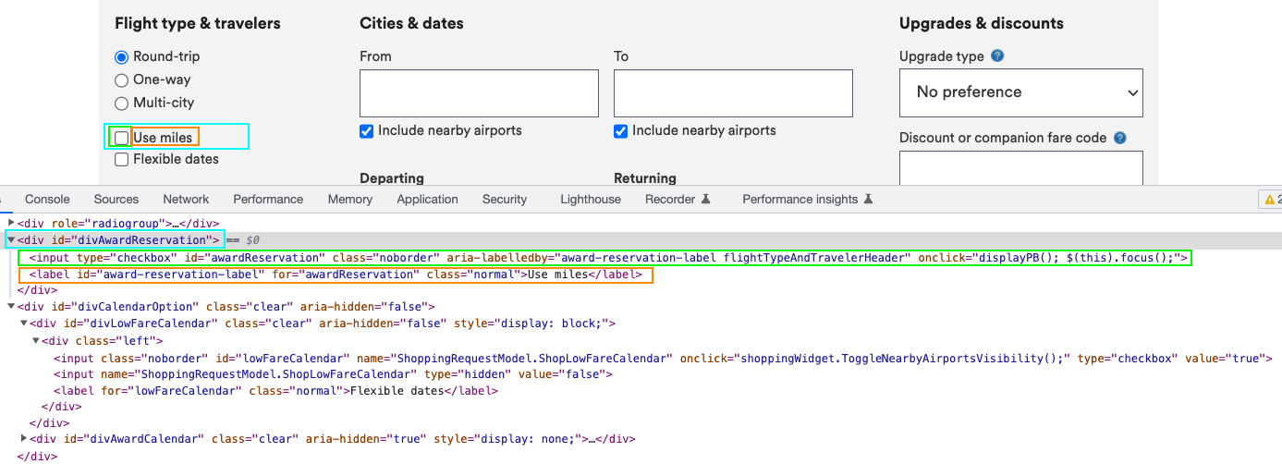This screenshot has height=464, width=1282.
Task: Click the Flexible dates label text
Action: click(x=176, y=159)
